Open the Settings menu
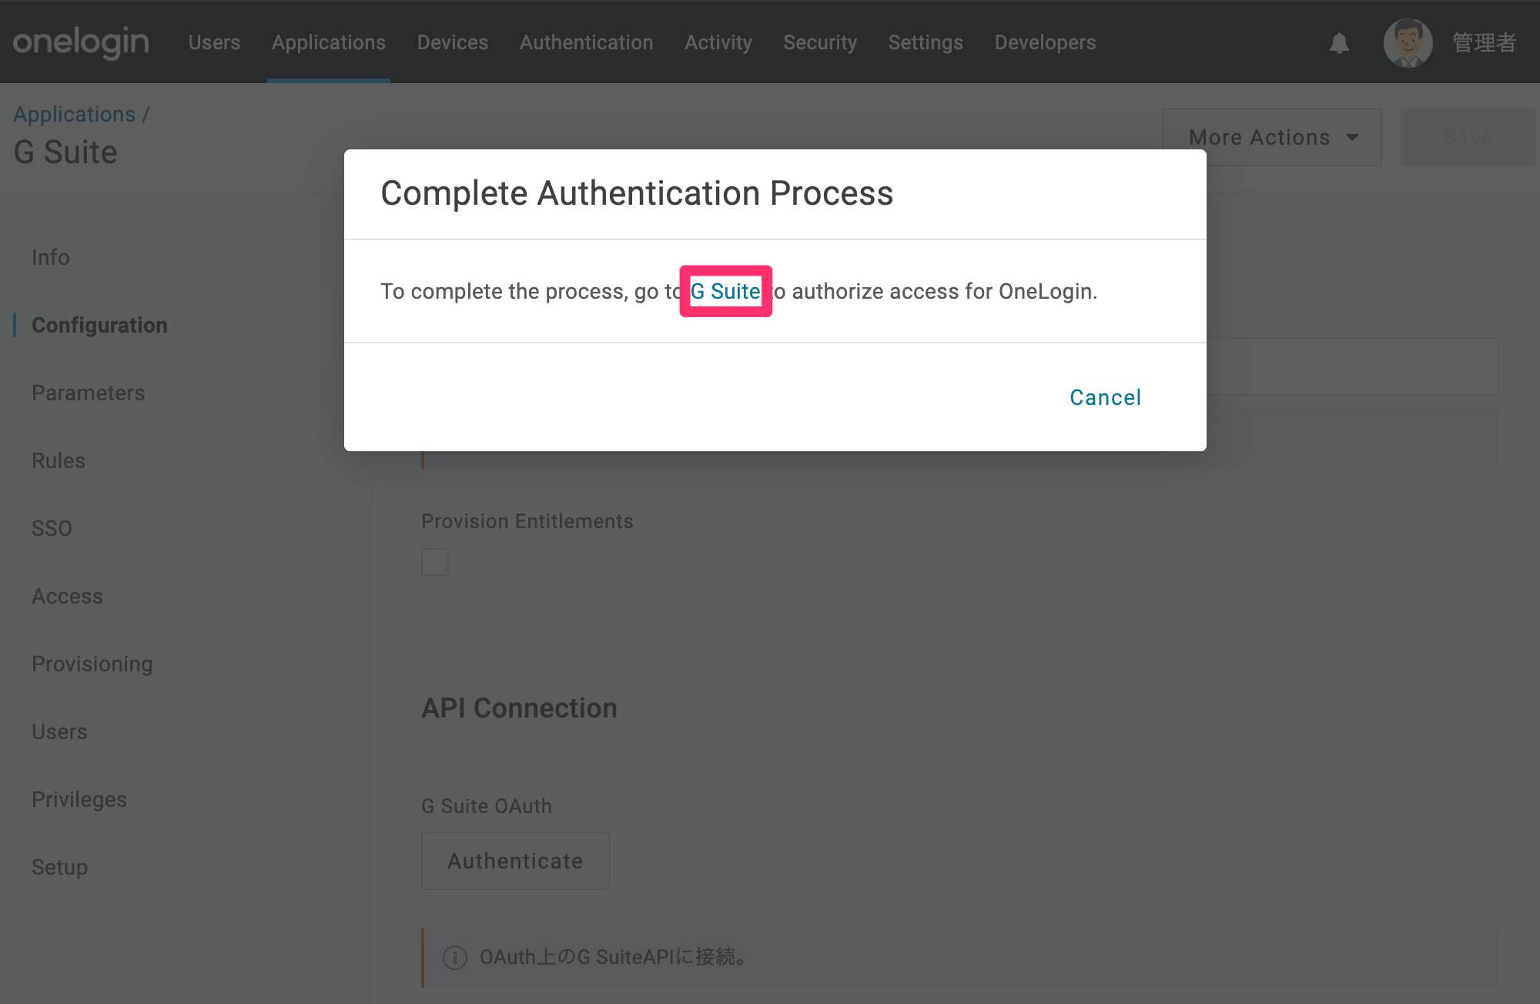The width and height of the screenshot is (1540, 1004). [x=926, y=42]
